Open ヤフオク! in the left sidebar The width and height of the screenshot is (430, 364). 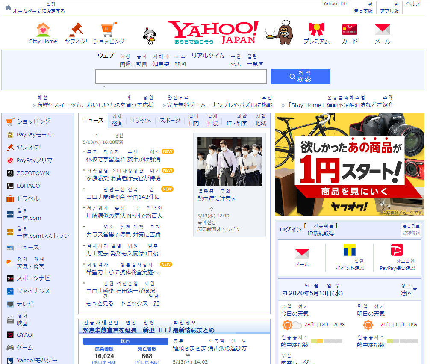29,147
